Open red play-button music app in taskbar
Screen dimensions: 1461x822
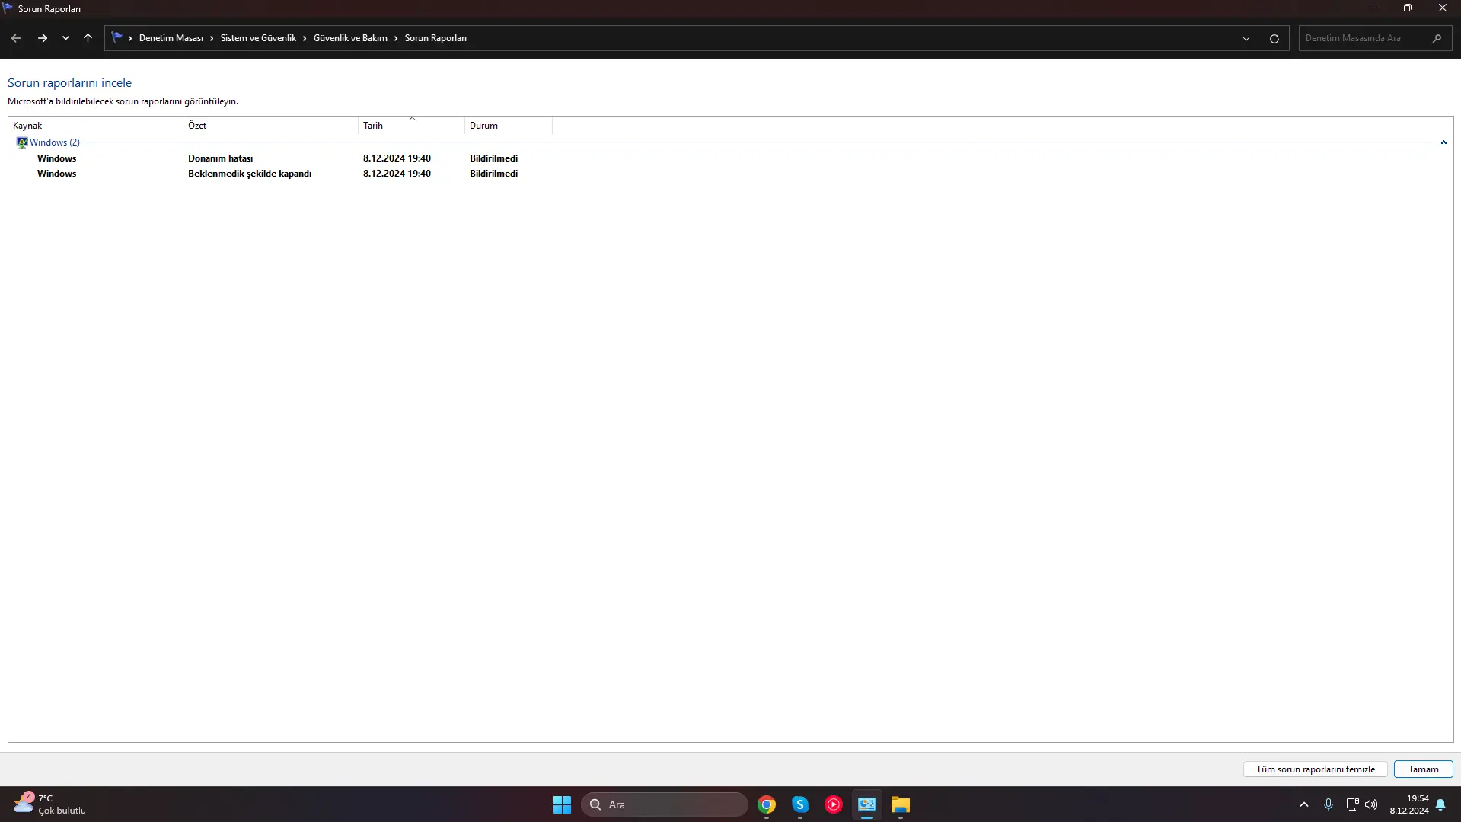[834, 804]
